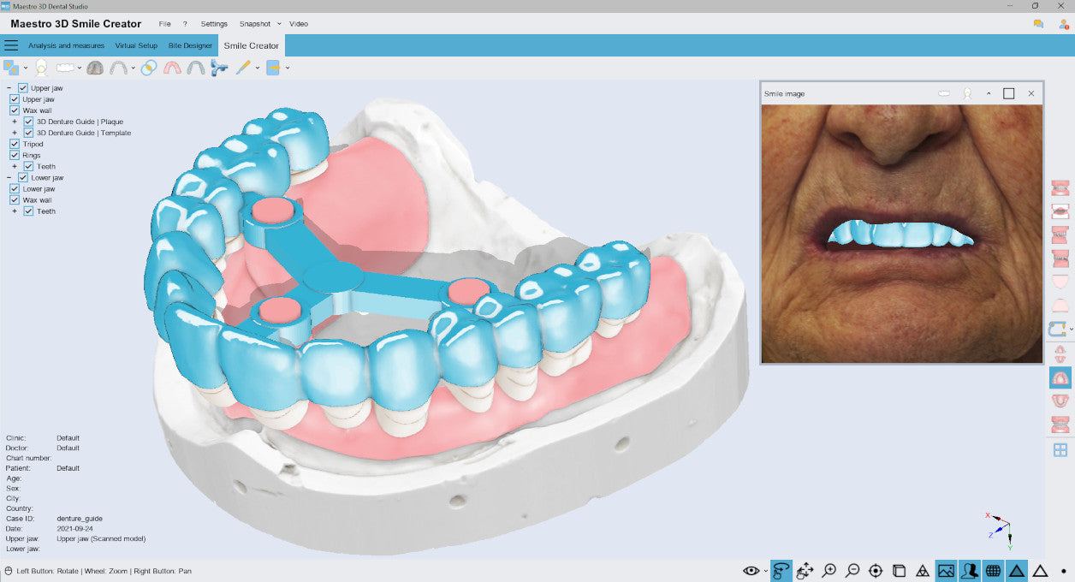This screenshot has width=1075, height=582.
Task: Toggle the globe grid display button
Action: (993, 571)
